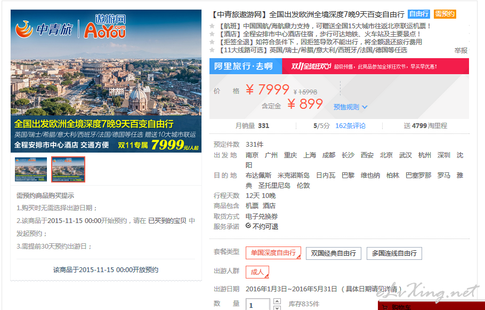This screenshot has width=485, height=310.
Task: Choose the 双国经典自由行 package
Action: tap(334, 253)
